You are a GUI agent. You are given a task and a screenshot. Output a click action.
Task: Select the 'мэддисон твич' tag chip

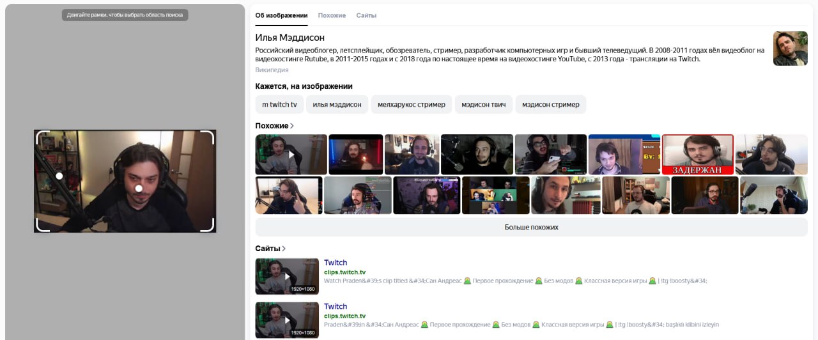coord(484,104)
